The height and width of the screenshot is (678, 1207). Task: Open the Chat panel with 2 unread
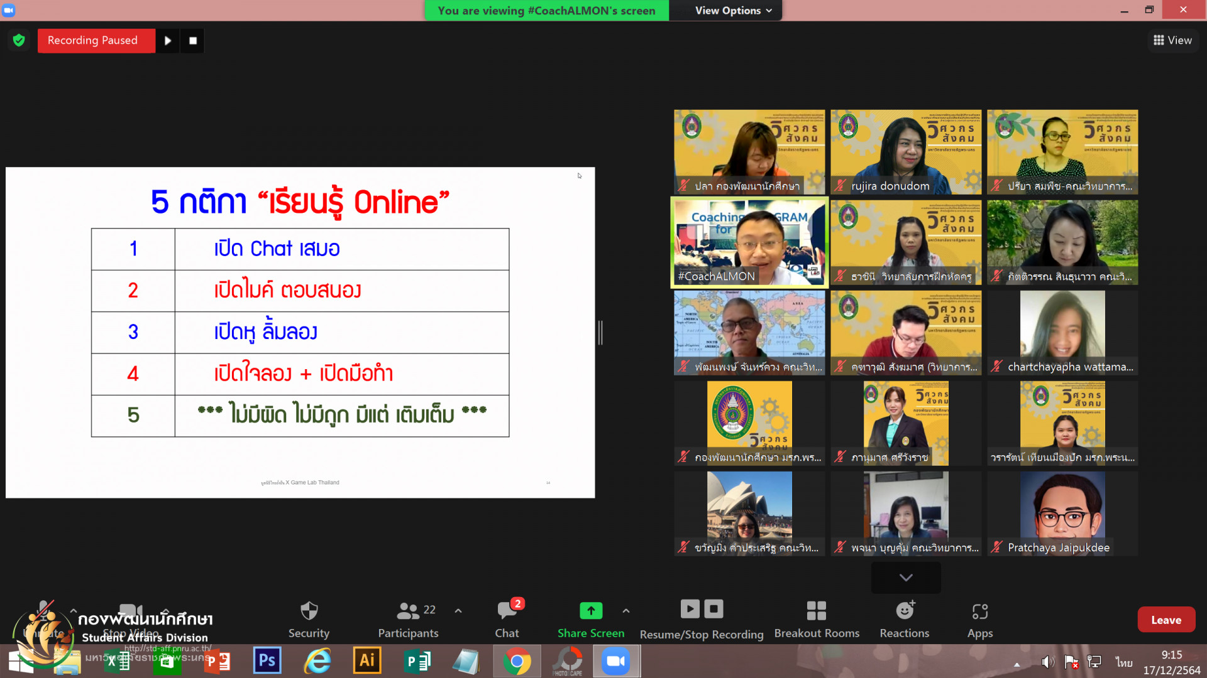click(x=507, y=611)
